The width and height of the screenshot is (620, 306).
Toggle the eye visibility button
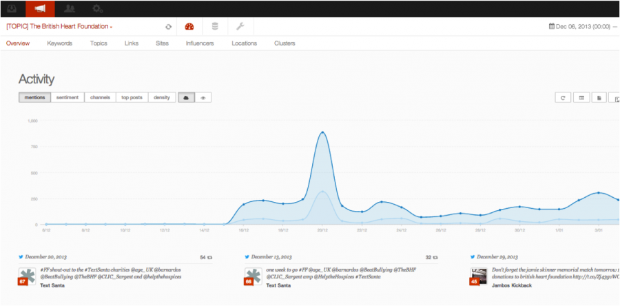(x=203, y=98)
